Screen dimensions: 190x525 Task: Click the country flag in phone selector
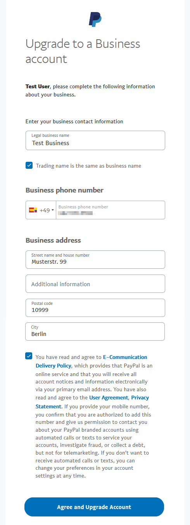coord(33,210)
